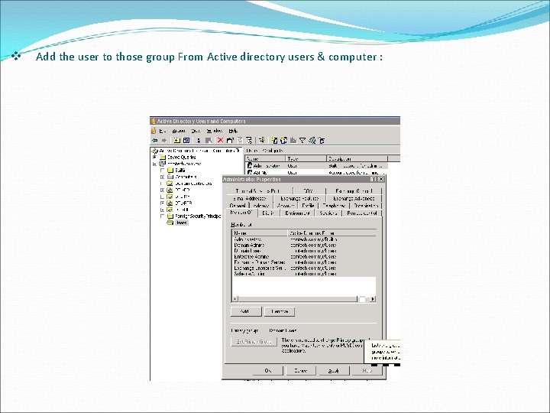Click the Active Directory Folder column header
Image resolution: width=550 pixels, height=413 pixels.
(332, 233)
